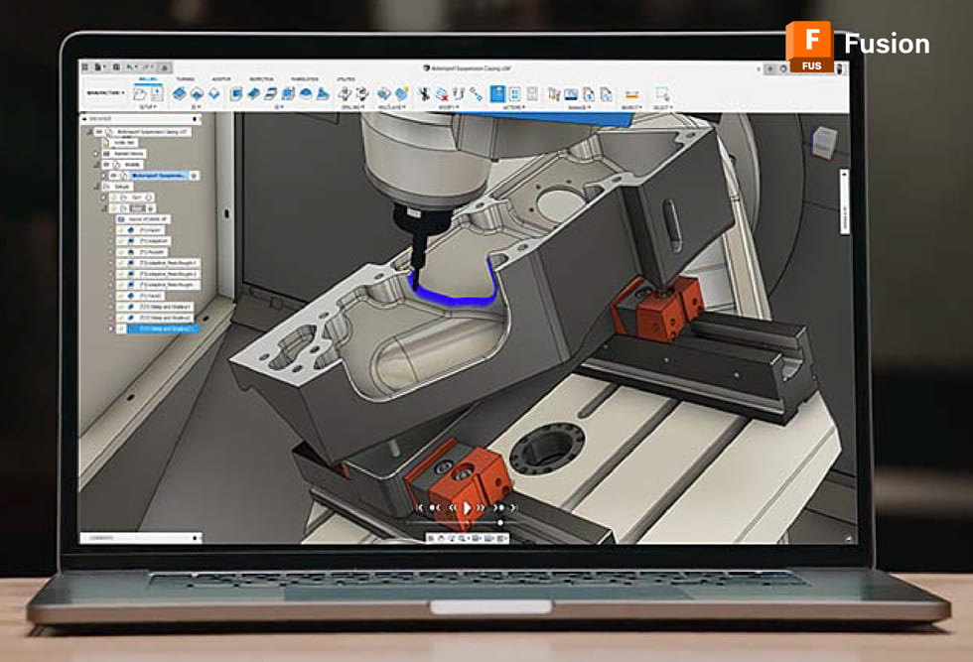Expand the Setups folder in the browser
The height and width of the screenshot is (662, 973).
pyautogui.click(x=95, y=186)
